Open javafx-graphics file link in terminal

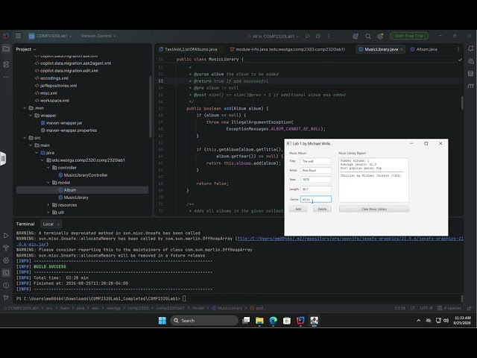pyautogui.click(x=350, y=239)
